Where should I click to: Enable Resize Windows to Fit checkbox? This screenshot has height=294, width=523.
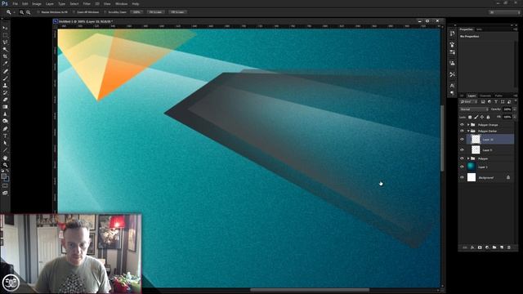(x=38, y=12)
